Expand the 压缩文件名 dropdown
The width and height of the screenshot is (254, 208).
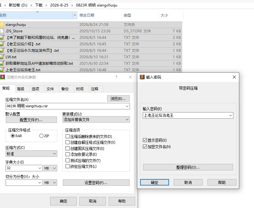pos(127,106)
